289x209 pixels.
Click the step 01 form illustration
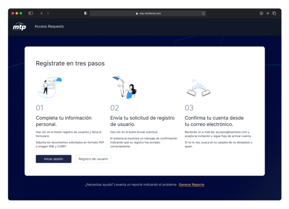(x=49, y=88)
